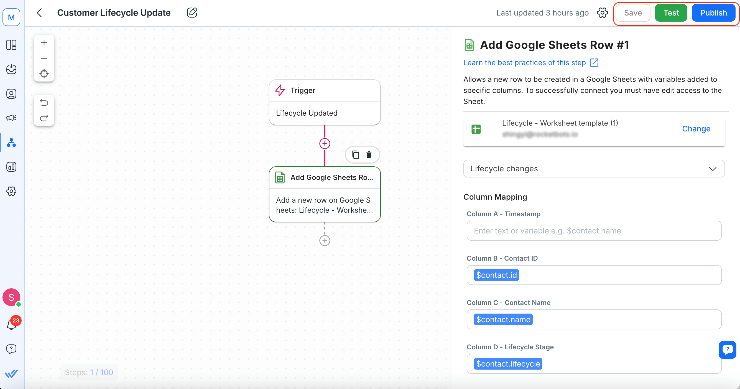Screen dimensions: 740x389
Task: Go back using the left chevron
Action: click(x=40, y=13)
